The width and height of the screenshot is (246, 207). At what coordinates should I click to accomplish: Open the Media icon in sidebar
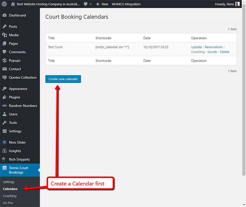point(5,35)
